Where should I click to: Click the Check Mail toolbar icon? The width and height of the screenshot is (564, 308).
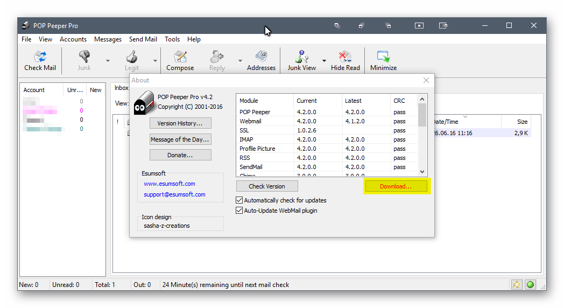point(40,57)
